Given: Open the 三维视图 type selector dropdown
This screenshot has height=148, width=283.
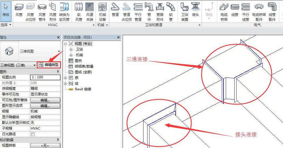Looking at the screenshot, I should point(59,51).
